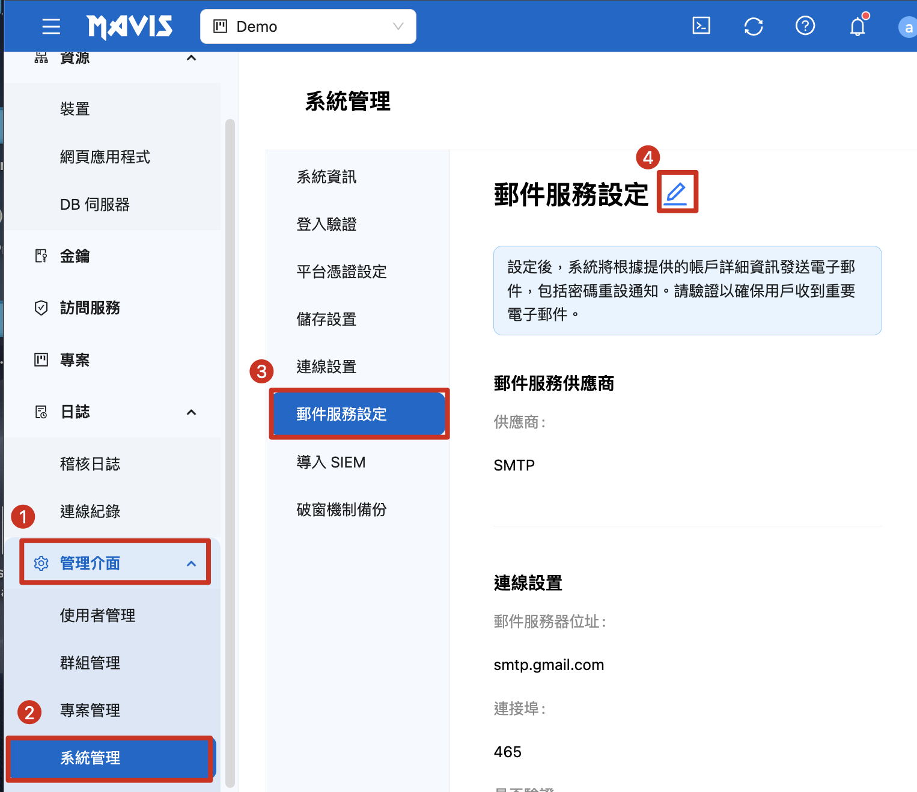Open the terminal console icon
917x792 pixels.
point(701,26)
